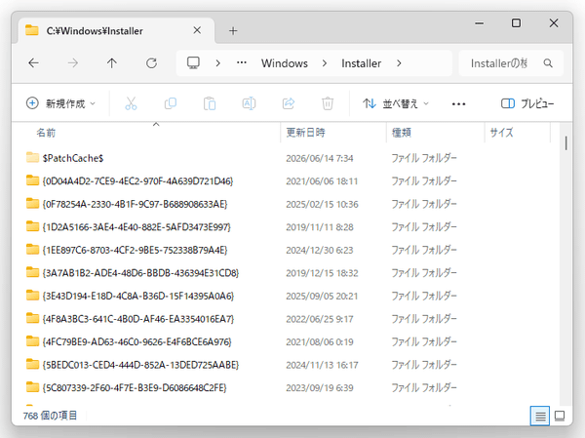
Task: Click folder icon of {5C807339-2F60 row
Action: tap(32, 387)
